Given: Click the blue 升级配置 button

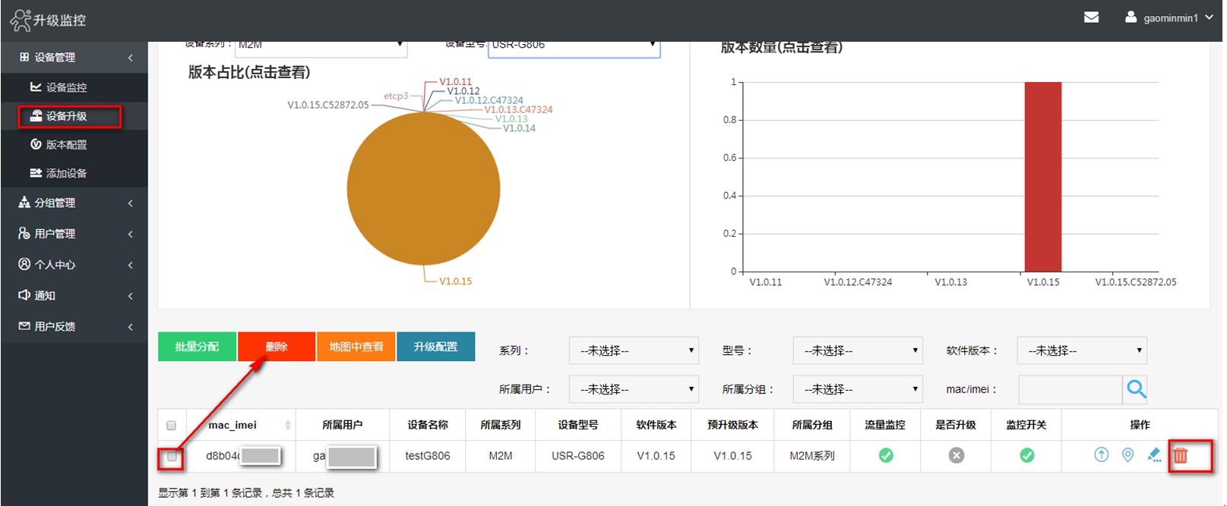Looking at the screenshot, I should (435, 347).
